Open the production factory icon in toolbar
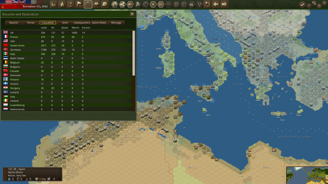Screen dimensions: 328x184 (x=54, y=4)
